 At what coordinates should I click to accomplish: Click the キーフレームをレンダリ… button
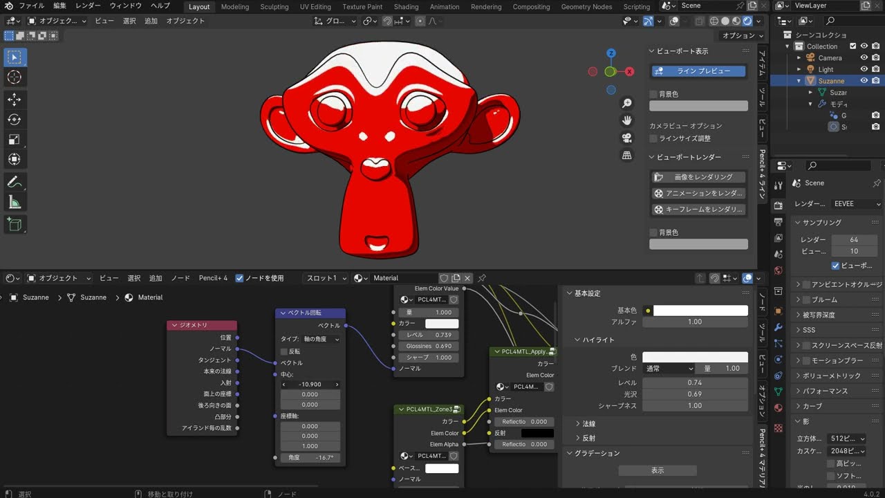698,210
